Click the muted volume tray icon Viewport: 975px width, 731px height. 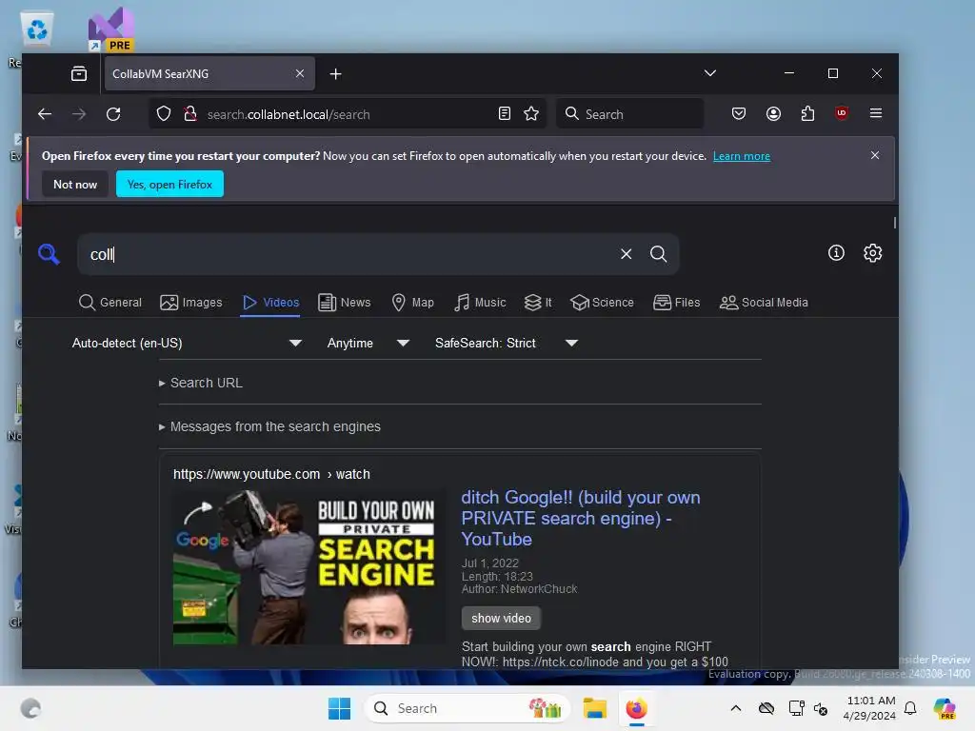pos(821,708)
